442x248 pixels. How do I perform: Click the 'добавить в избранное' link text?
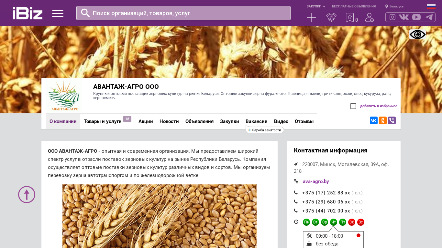[x=379, y=106]
